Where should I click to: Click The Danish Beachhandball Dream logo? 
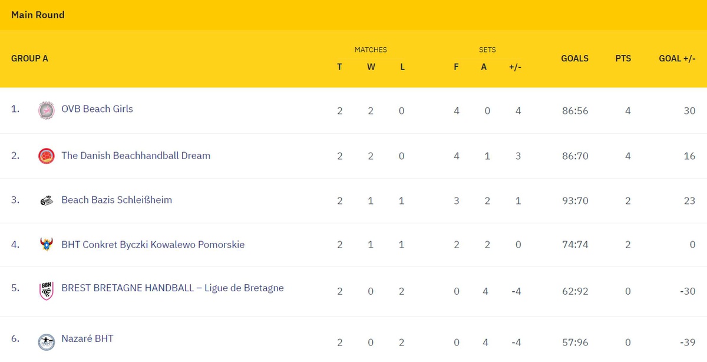(46, 156)
